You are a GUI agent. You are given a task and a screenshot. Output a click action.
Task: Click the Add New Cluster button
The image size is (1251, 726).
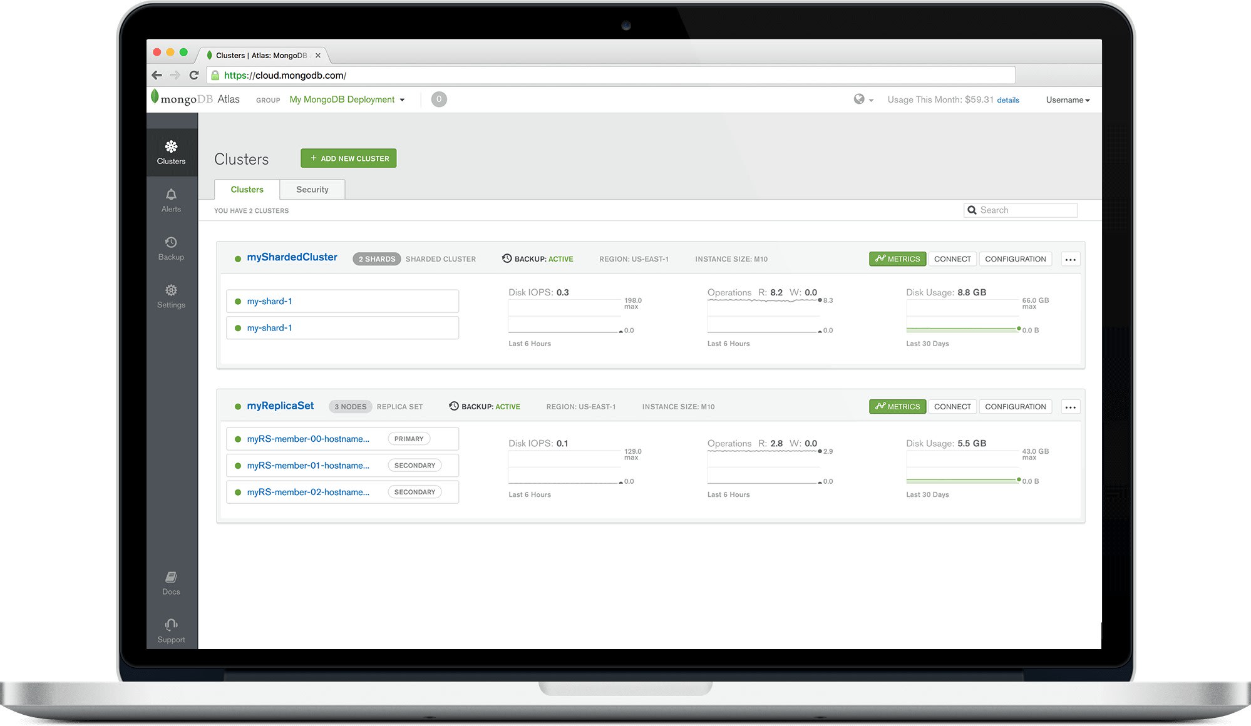coord(348,158)
